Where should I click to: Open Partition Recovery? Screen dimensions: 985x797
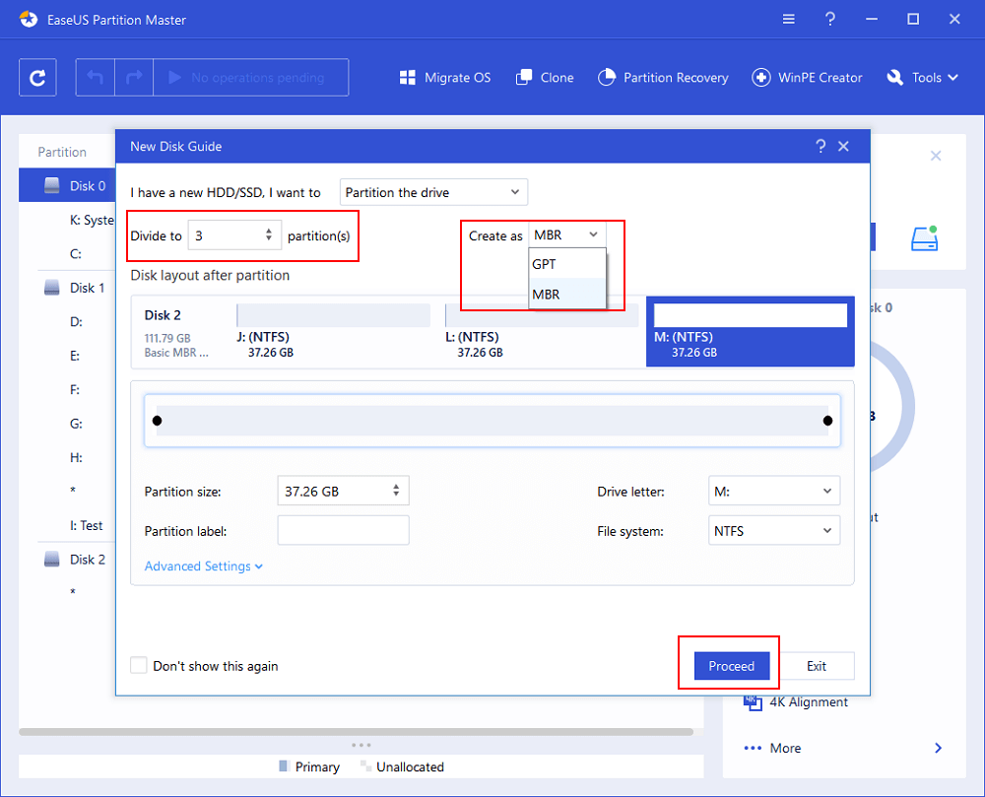(663, 78)
